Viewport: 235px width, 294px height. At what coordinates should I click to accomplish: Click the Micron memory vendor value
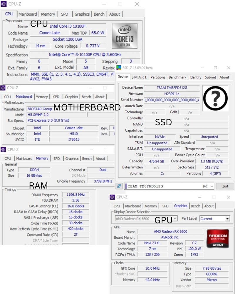212,280
